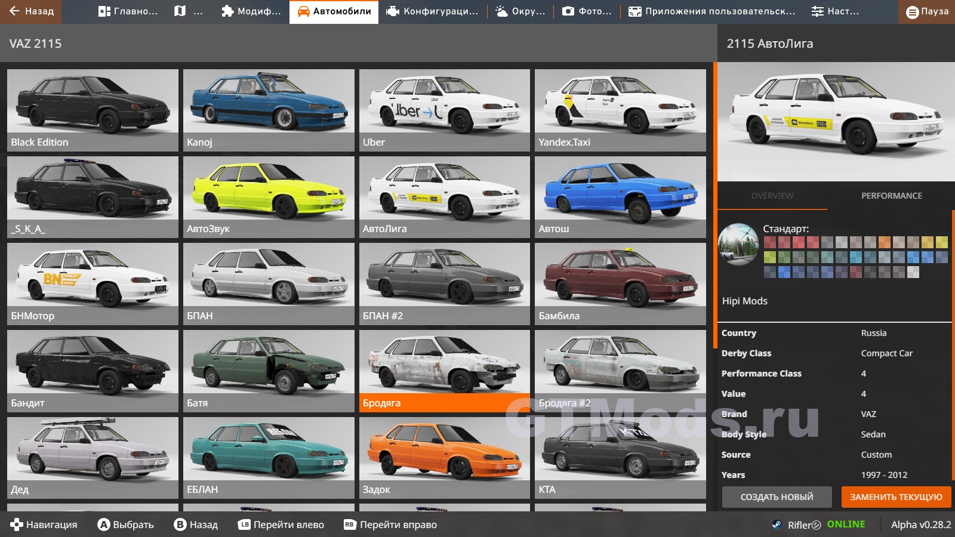
Task: Click the VAZ Brand value
Action: [868, 414]
